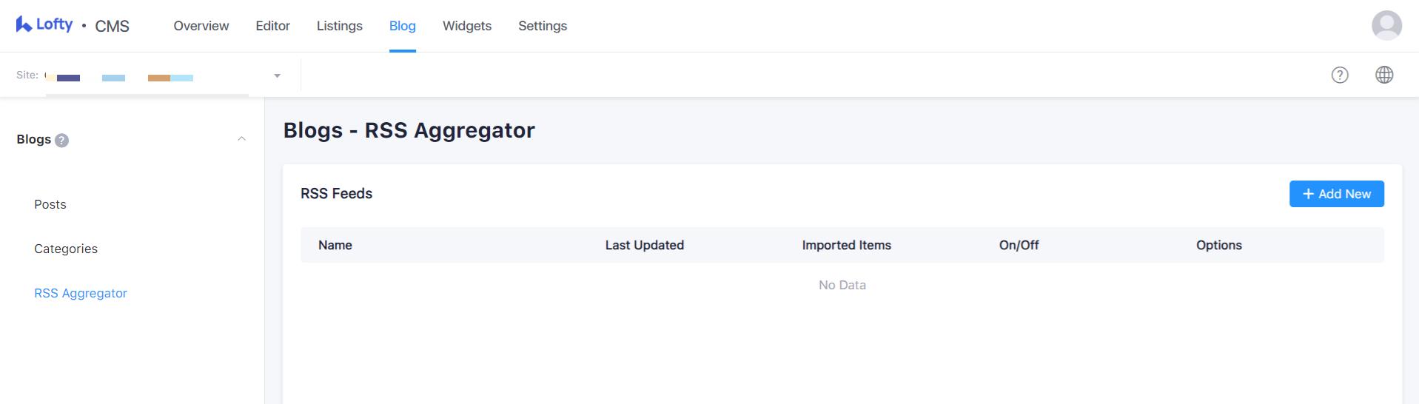Open Categories in the sidebar

(66, 249)
